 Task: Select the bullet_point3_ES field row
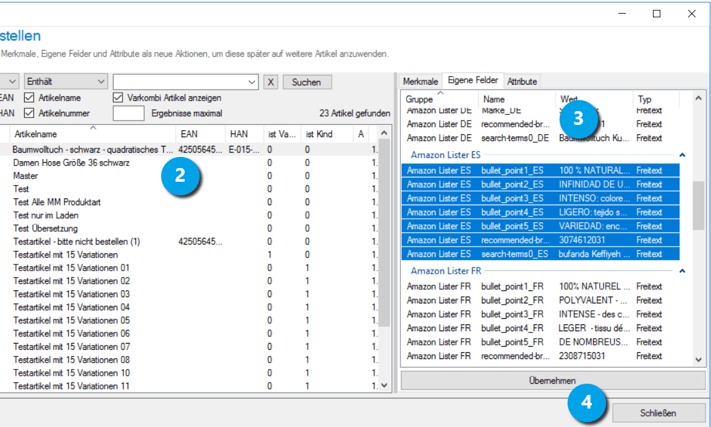(541, 198)
